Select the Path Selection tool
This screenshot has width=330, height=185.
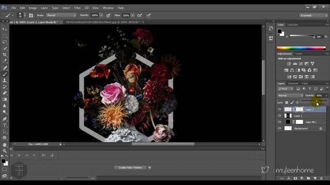click(5, 132)
